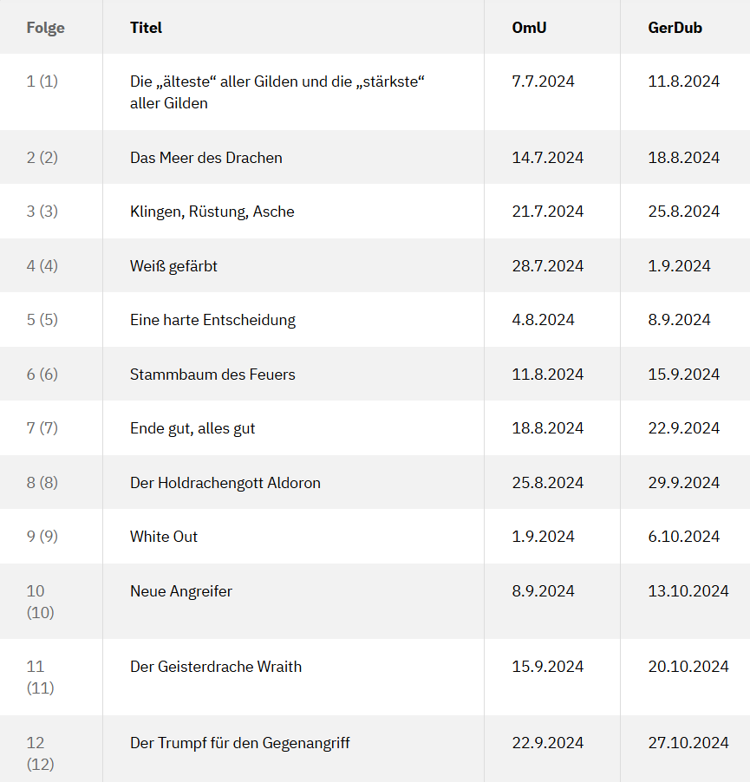Click episode title Weiß gefärbt

pos(173,266)
